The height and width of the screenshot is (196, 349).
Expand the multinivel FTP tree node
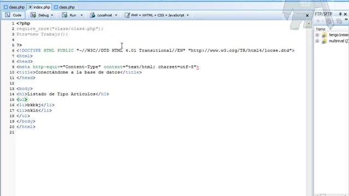[317, 41]
